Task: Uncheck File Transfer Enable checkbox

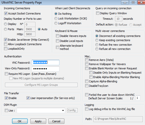Action: [x=6, y=98]
